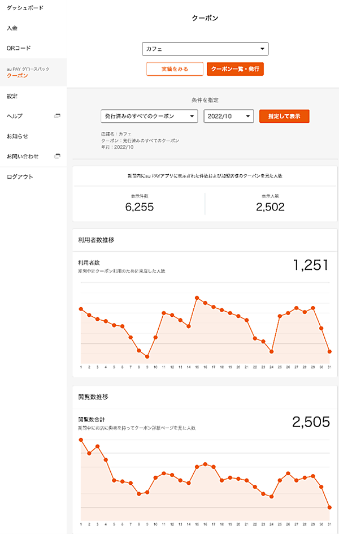Click the day 31 point in 利用者数 chart
Image resolution: width=339 pixels, height=534 pixels.
[x=329, y=351]
